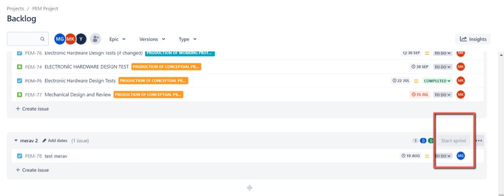Open the PEM Project breadcrumb link
Image resolution: width=504 pixels, height=196 pixels.
click(45, 9)
